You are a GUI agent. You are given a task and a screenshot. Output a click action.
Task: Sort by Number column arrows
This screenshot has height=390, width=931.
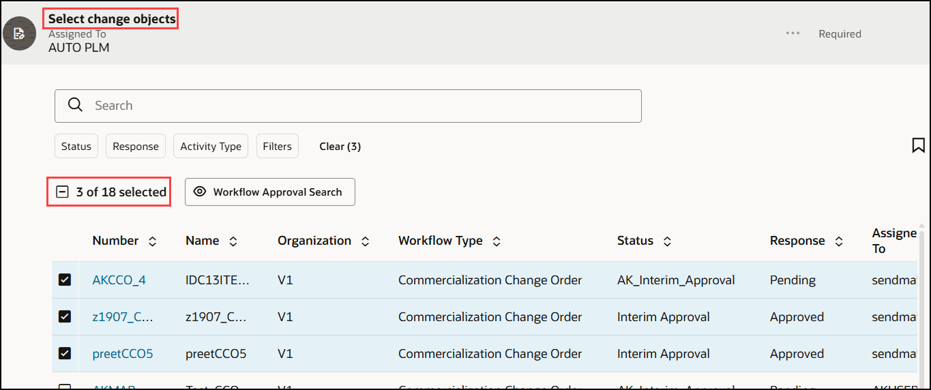(153, 241)
